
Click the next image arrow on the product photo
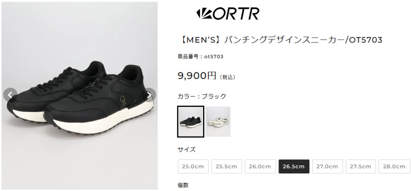coord(149,95)
